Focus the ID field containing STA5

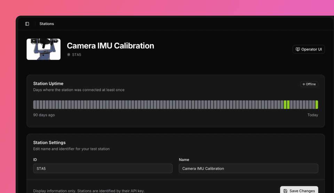pyautogui.click(x=103, y=168)
